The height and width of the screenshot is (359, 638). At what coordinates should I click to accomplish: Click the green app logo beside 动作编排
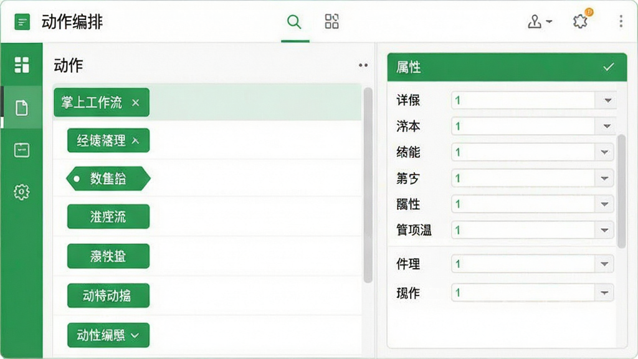coord(22,22)
